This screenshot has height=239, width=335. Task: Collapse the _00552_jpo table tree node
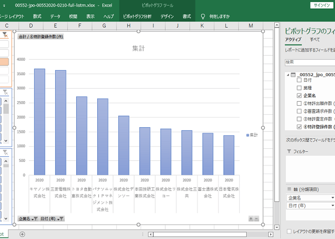pyautogui.click(x=288, y=75)
